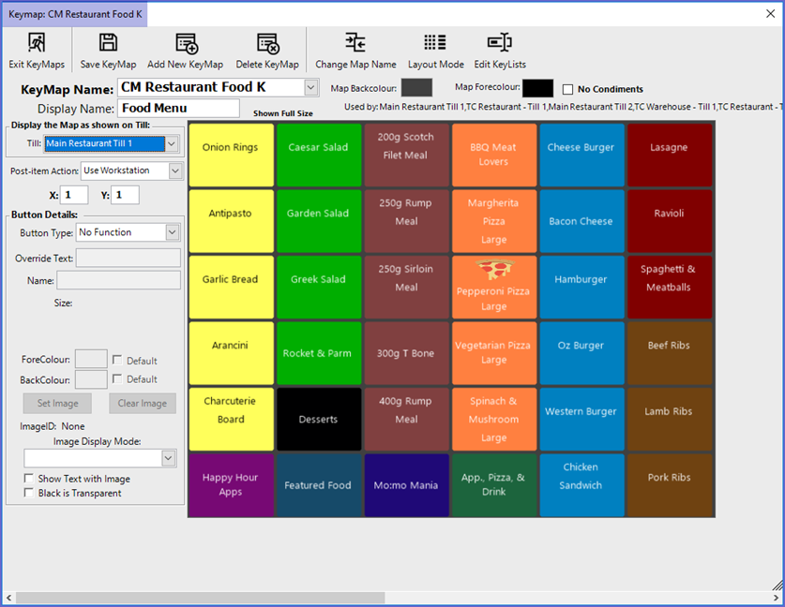The width and height of the screenshot is (785, 607).
Task: Click the Add New KeyMap icon
Action: tap(186, 43)
